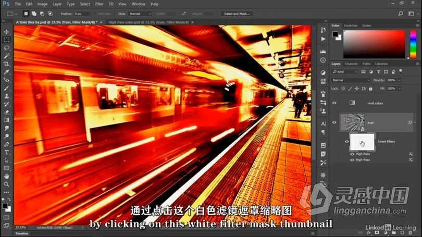
Task: Open the status bar info arrow
Action: pyautogui.click(x=82, y=228)
